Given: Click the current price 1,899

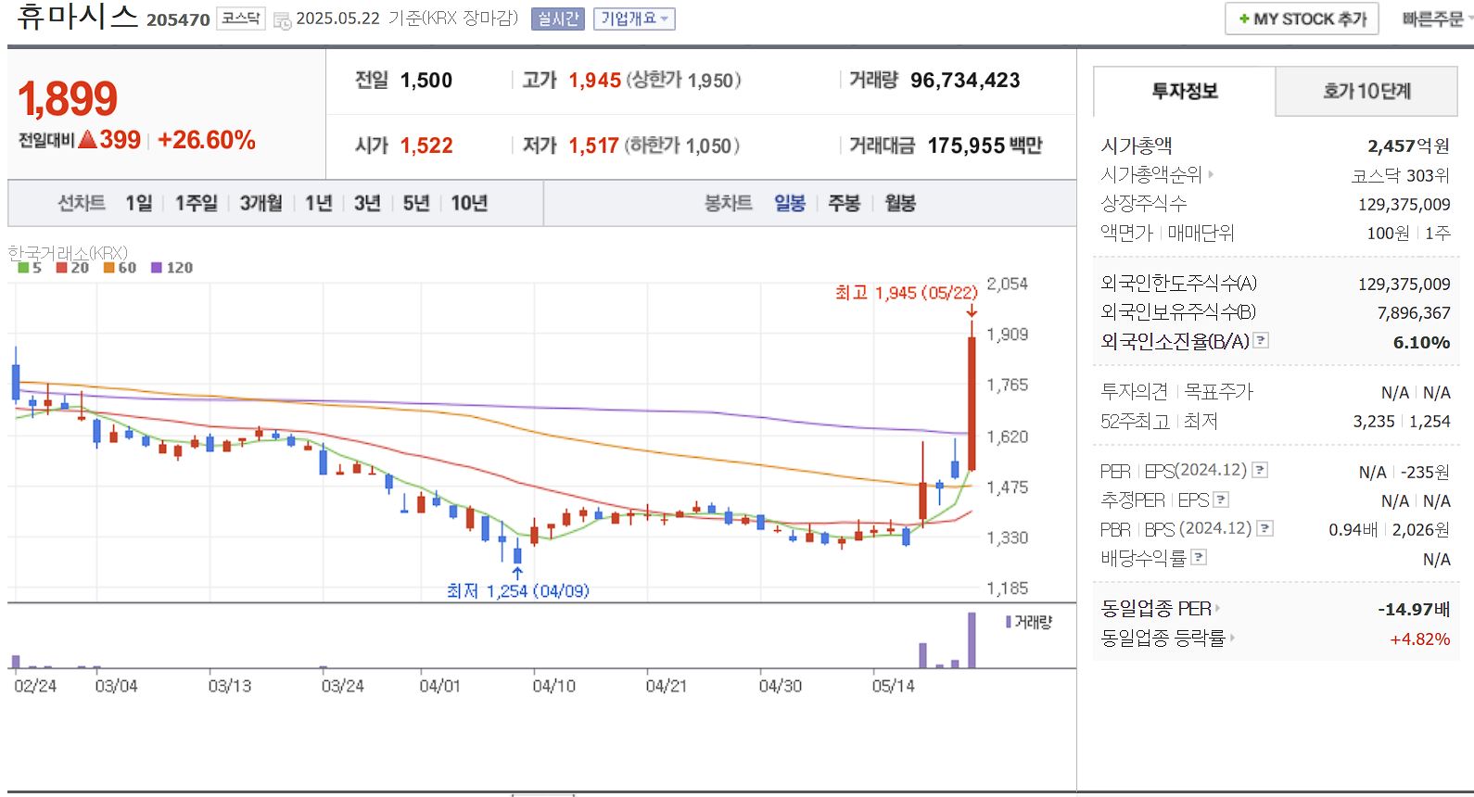Looking at the screenshot, I should (68, 99).
